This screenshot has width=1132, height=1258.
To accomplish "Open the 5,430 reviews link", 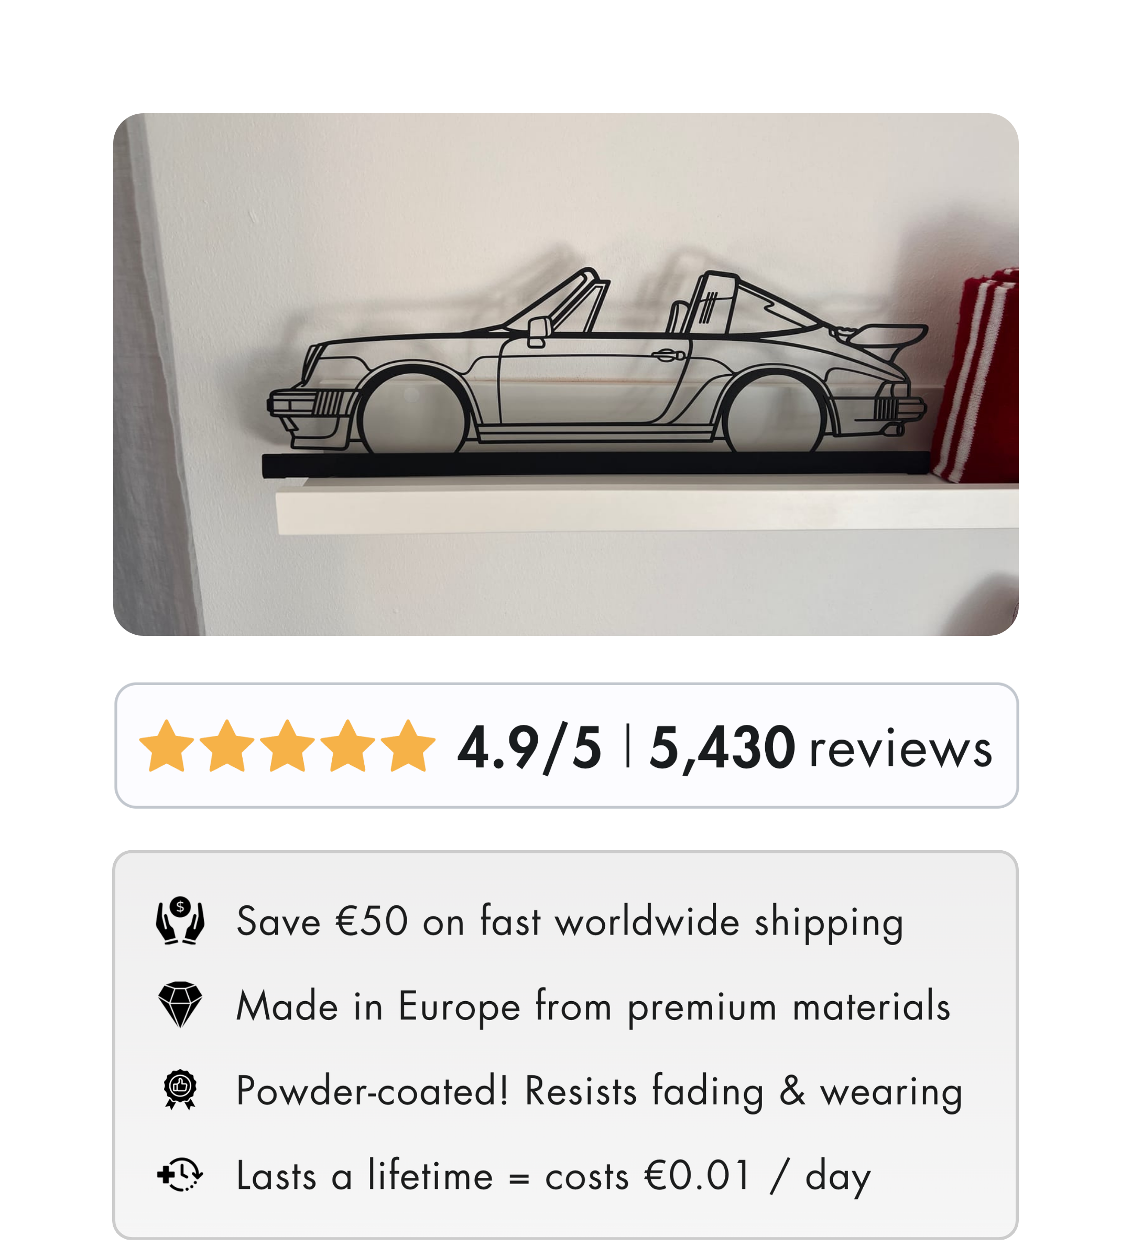I will point(820,747).
